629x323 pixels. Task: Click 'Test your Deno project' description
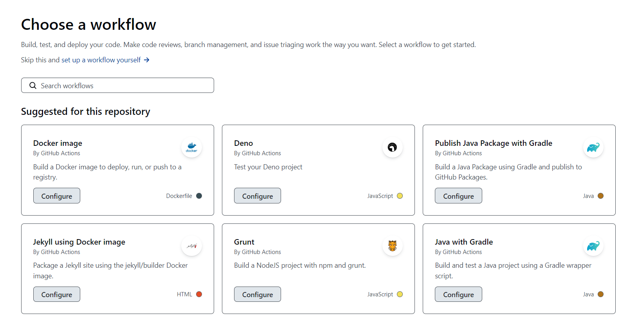tap(268, 167)
